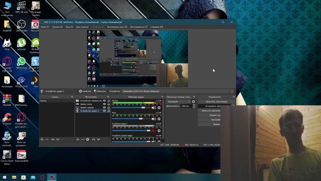This screenshot has height=181, width=321.
Task: Open the Инструменты menu
Action: click(139, 27)
